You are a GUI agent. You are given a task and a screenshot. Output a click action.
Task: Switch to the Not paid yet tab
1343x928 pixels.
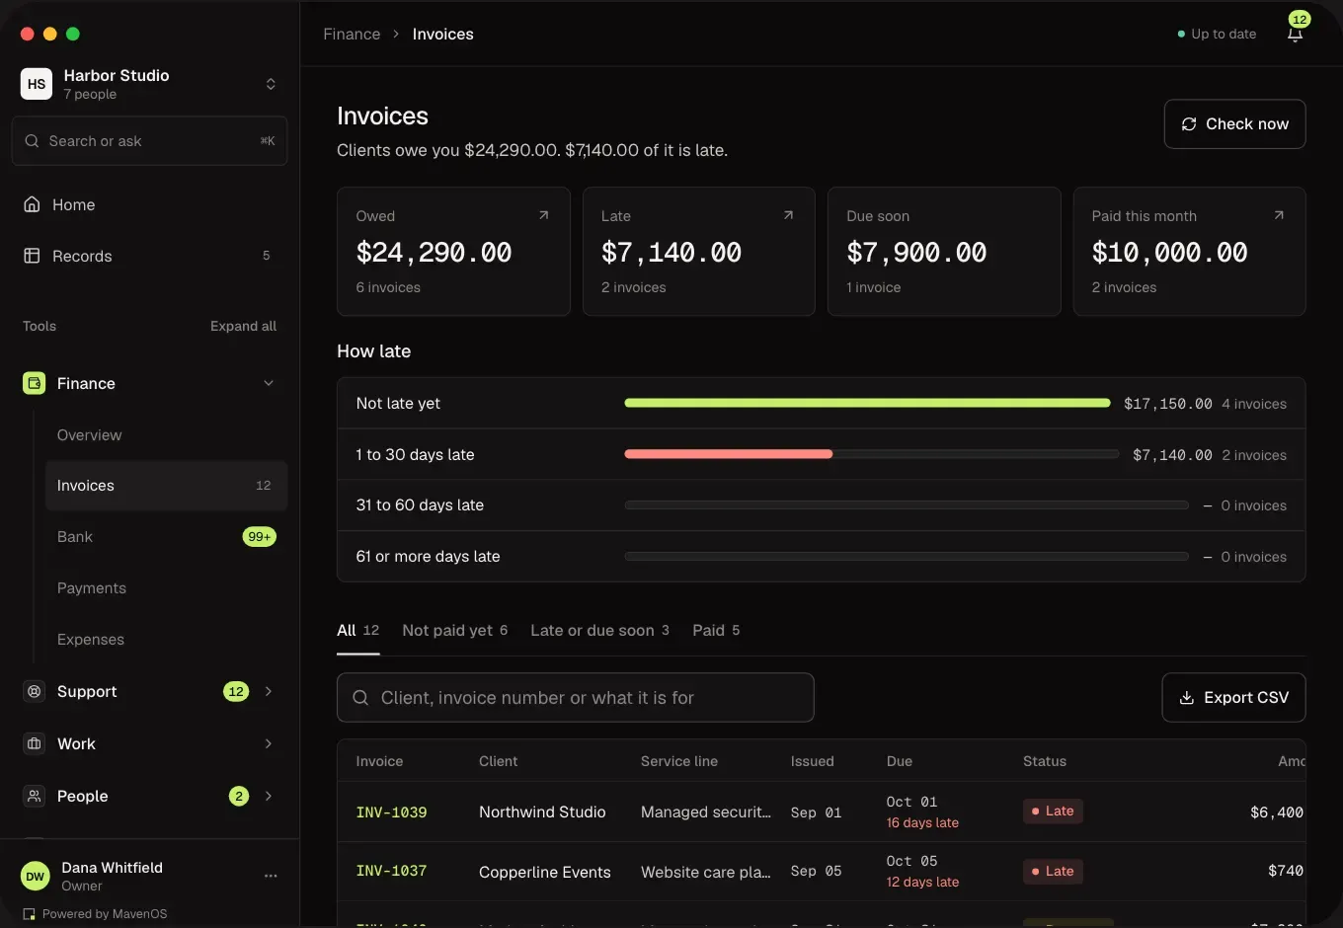454,630
